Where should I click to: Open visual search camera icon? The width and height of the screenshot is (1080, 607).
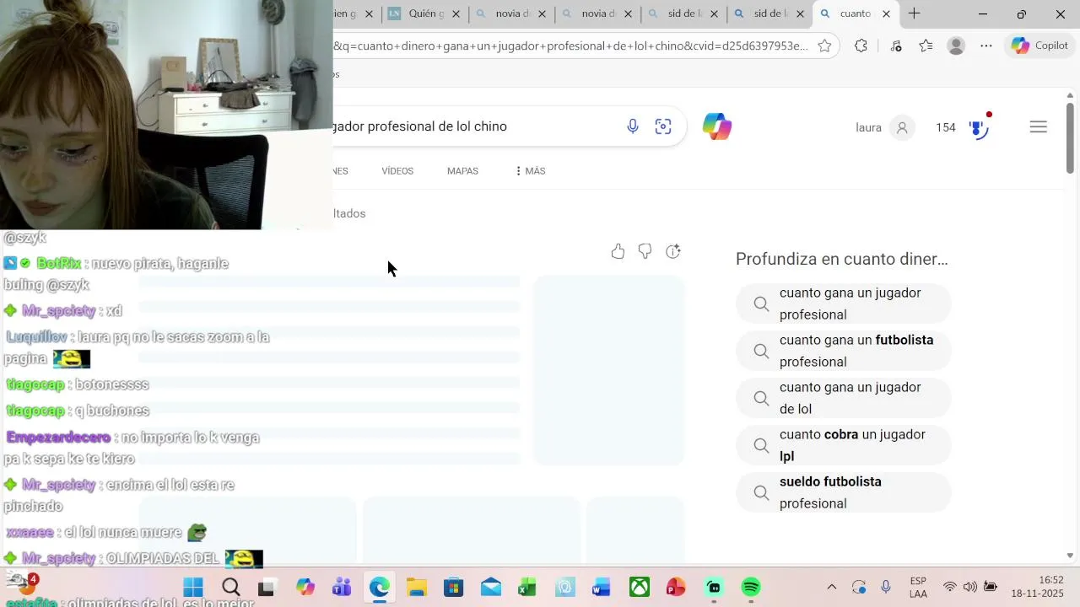tap(663, 126)
